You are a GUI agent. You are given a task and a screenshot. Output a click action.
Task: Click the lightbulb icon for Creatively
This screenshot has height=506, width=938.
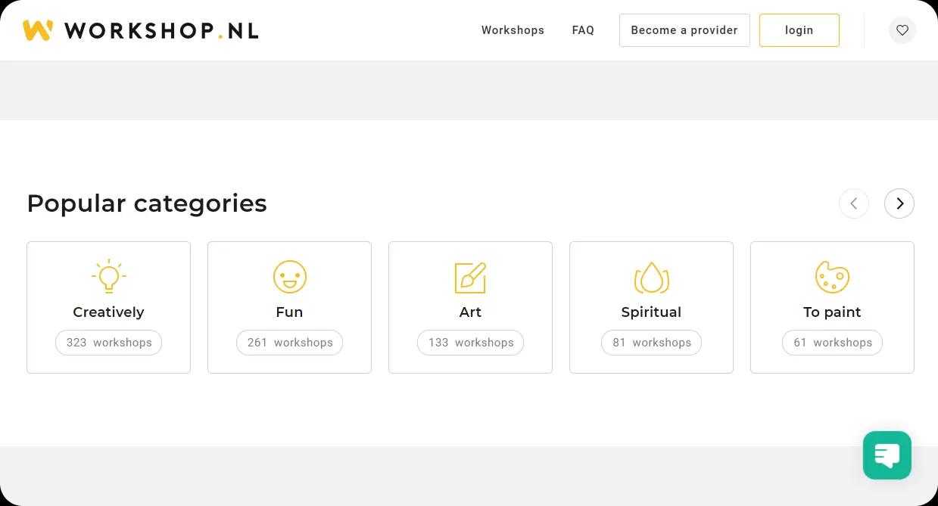click(108, 277)
